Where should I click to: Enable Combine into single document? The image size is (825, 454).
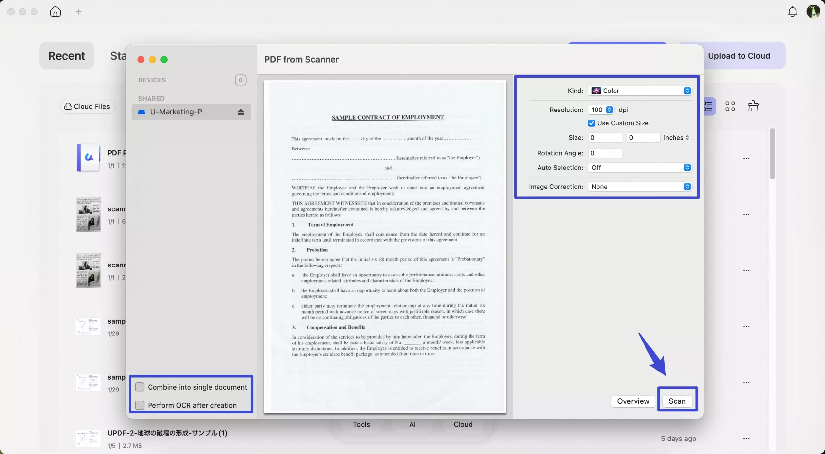(140, 387)
